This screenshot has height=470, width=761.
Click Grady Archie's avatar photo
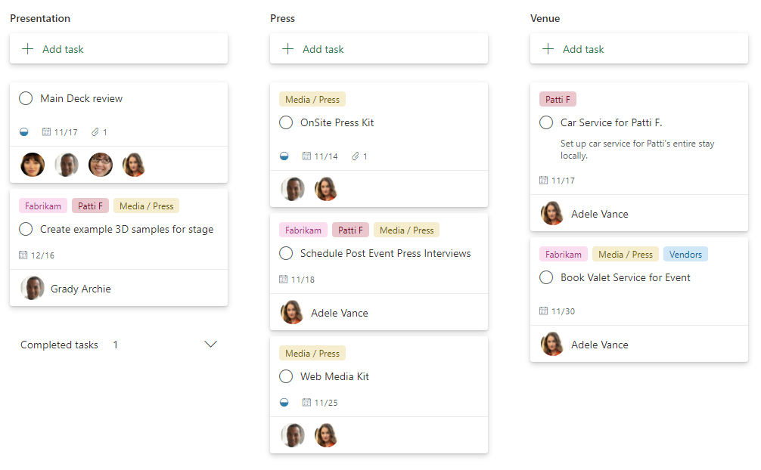point(33,289)
